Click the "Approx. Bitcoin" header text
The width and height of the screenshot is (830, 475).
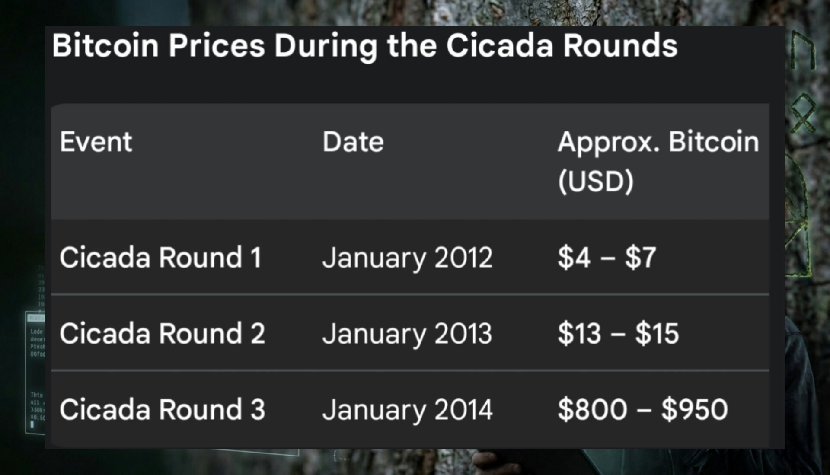(x=658, y=142)
